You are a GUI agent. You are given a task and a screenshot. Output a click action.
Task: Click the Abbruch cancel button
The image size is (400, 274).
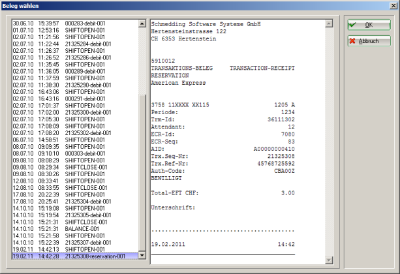pyautogui.click(x=368, y=40)
